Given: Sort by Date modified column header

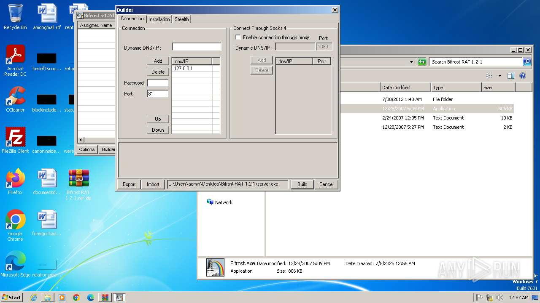Looking at the screenshot, I should point(405,88).
